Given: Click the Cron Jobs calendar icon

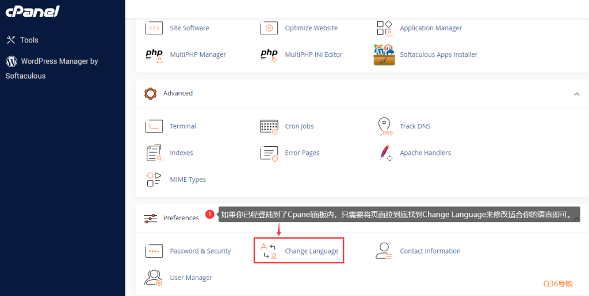Looking at the screenshot, I should (269, 127).
